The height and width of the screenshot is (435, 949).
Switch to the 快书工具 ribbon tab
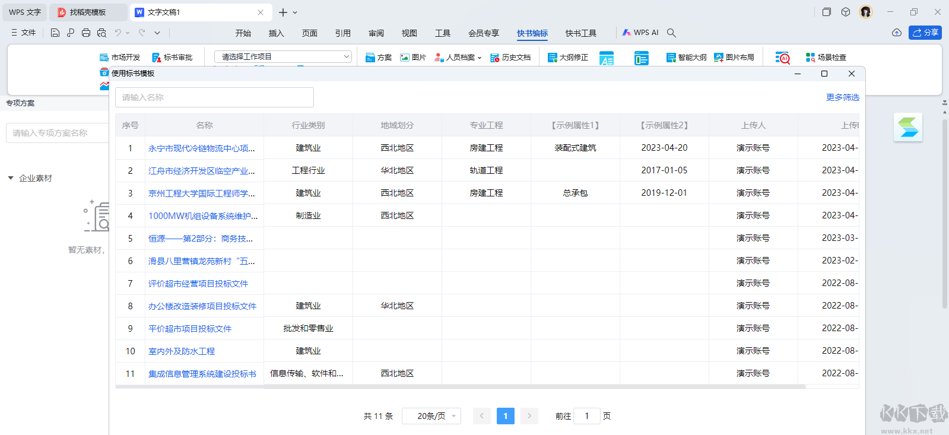pos(580,33)
